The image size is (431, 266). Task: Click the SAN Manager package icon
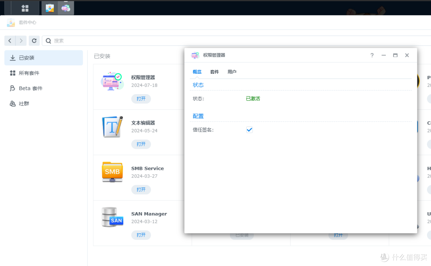coord(112,217)
